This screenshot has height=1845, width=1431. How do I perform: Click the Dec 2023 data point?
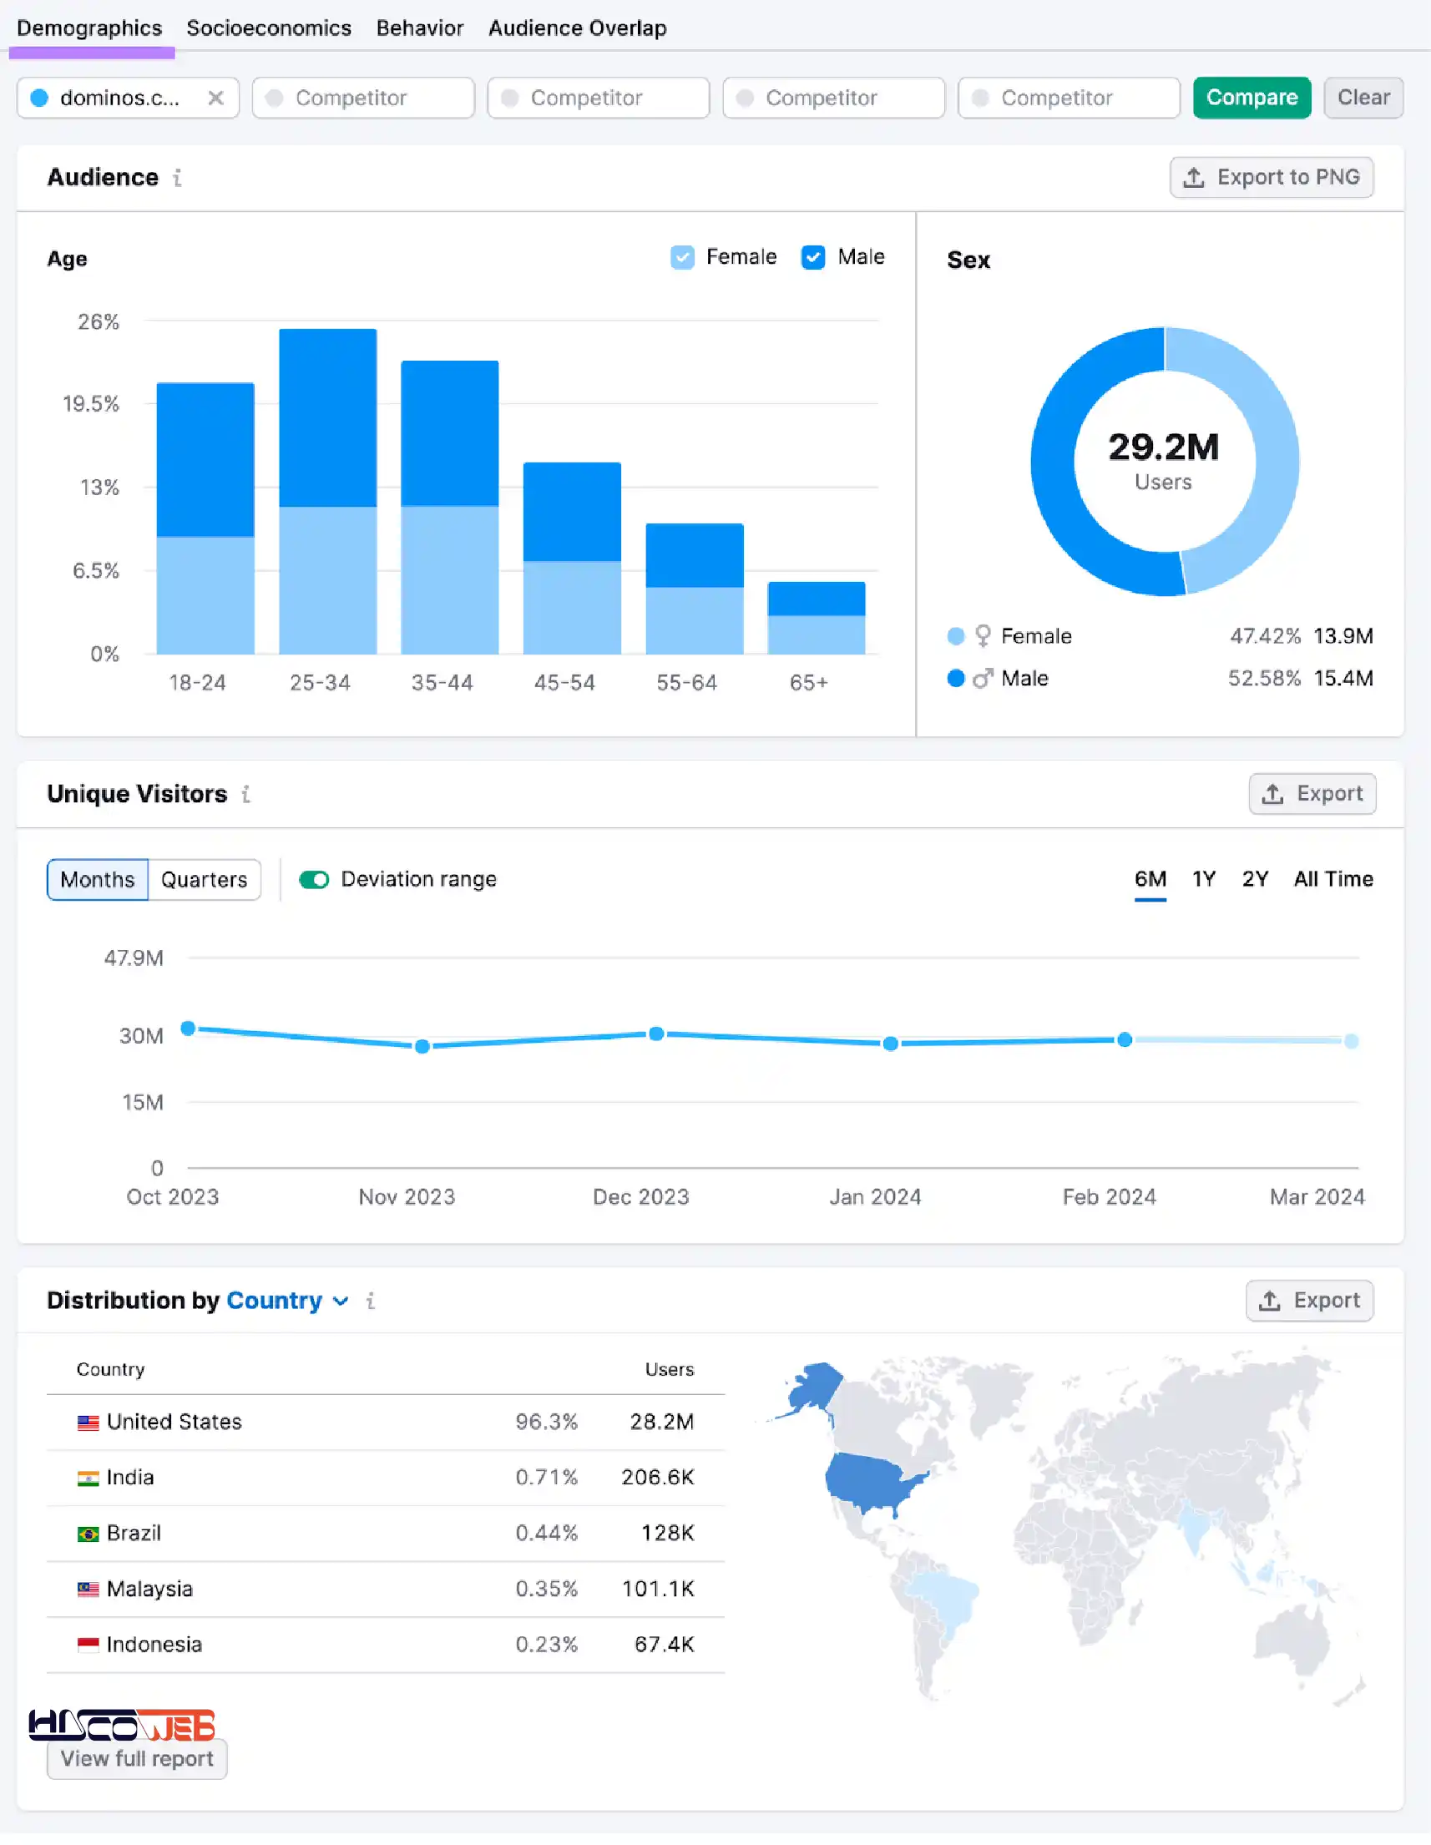pyautogui.click(x=656, y=1035)
